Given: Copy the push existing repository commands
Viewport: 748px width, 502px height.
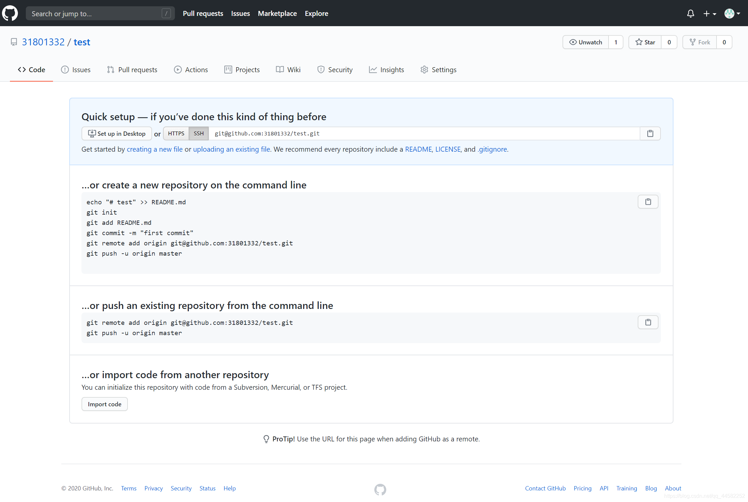Looking at the screenshot, I should (x=648, y=322).
